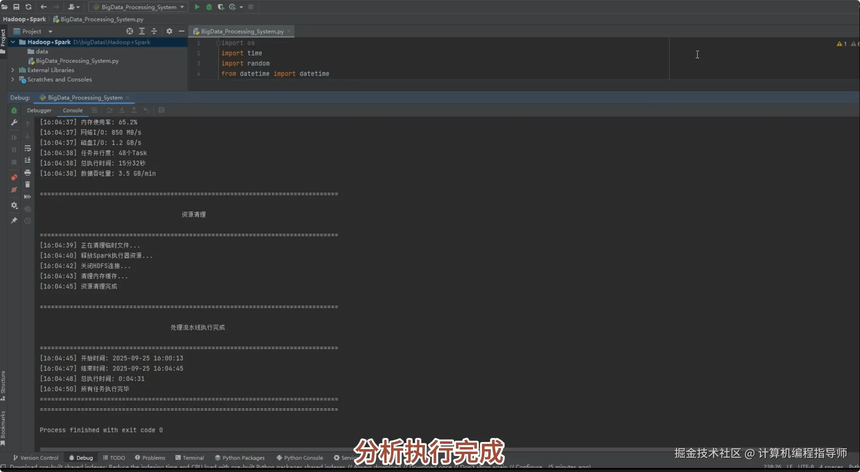Open the user account dropdown in toolbar
The image size is (860, 472).
coord(74,7)
